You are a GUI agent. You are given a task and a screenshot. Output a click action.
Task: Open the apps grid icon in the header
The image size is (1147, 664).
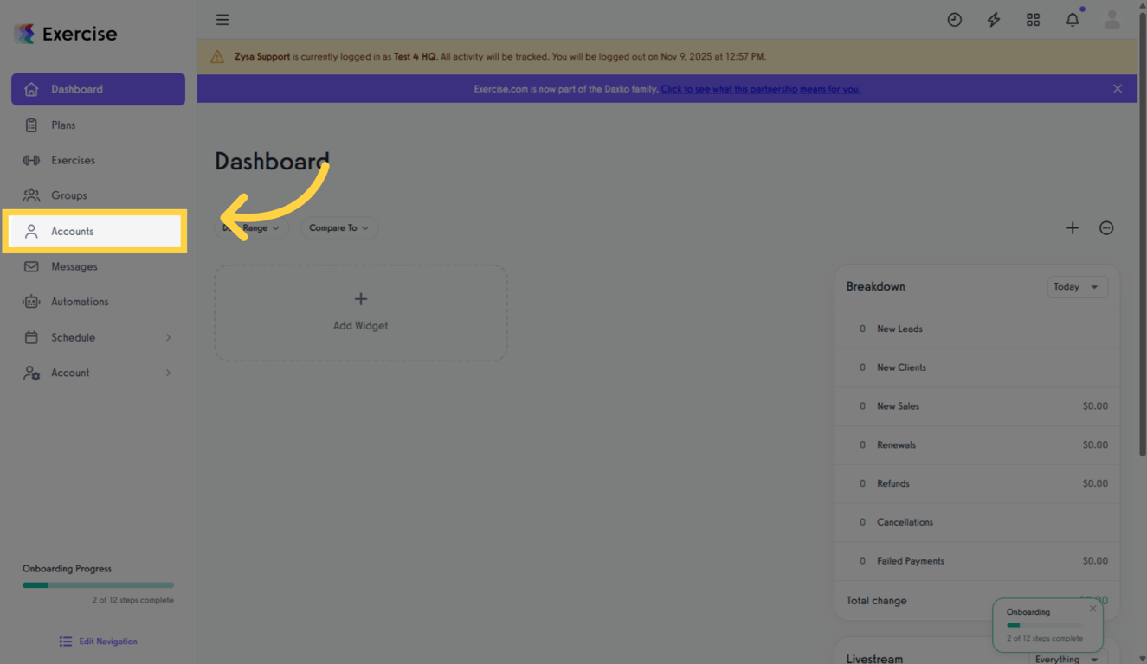[1033, 19]
